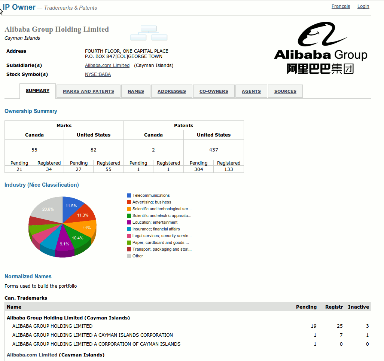
Task: Click the corporate hierarchy chart icon
Action: tap(149, 33)
